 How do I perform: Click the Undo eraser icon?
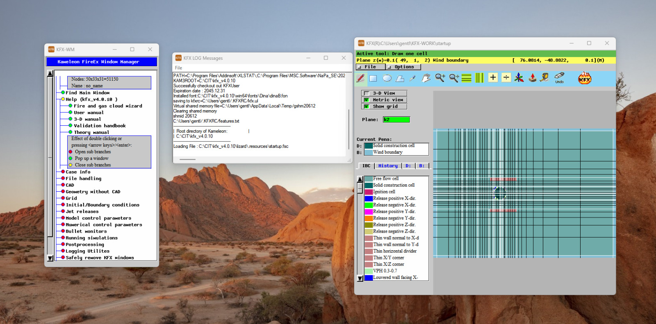click(560, 77)
